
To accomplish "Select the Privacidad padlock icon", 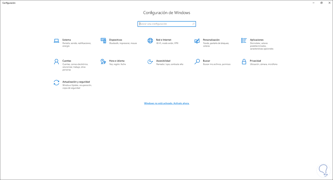I will (244, 62).
